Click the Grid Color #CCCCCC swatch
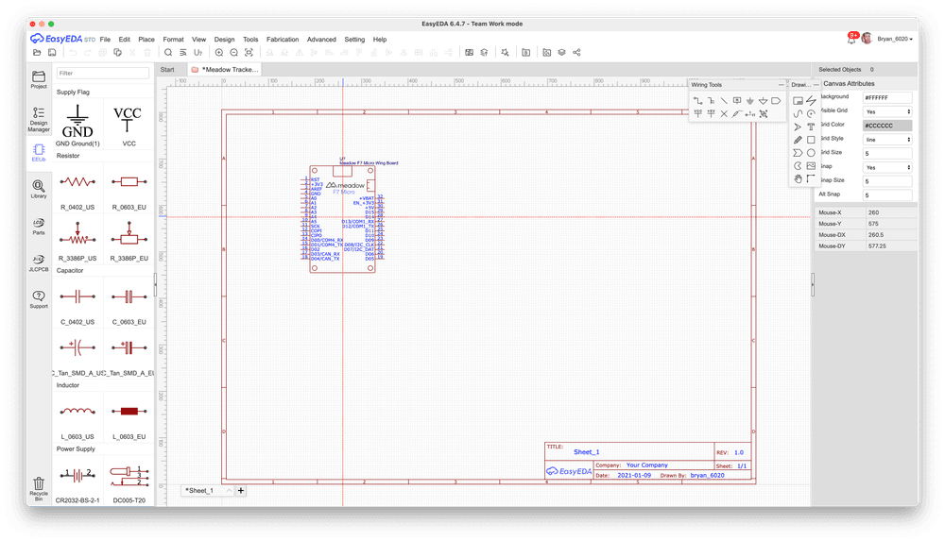This screenshot has width=945, height=541. tap(887, 126)
